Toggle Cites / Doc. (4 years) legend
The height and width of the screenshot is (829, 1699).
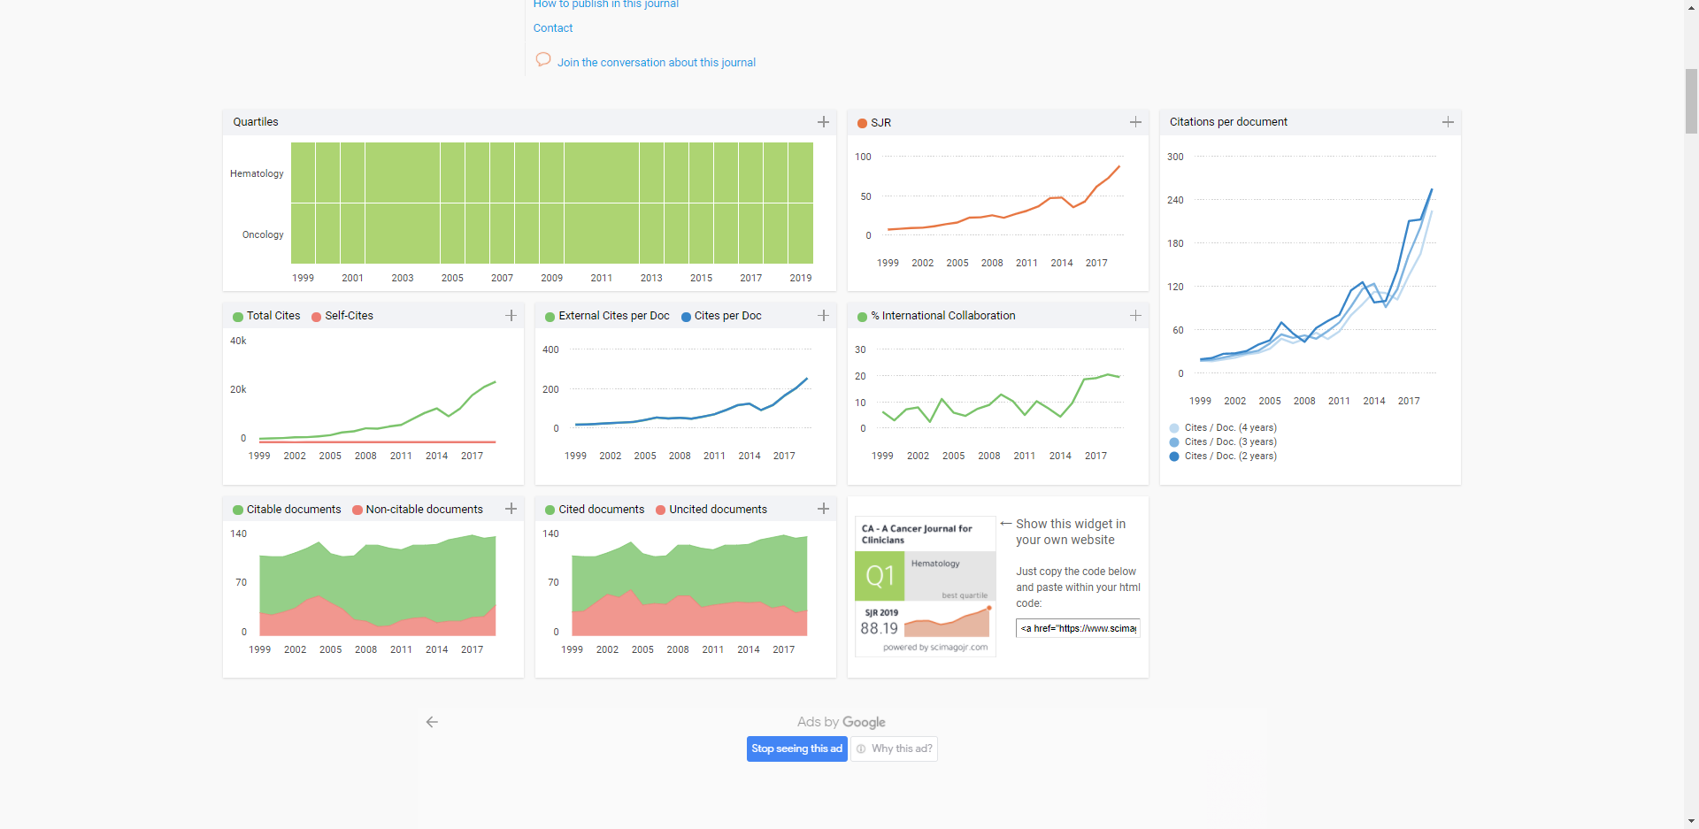(x=1223, y=428)
